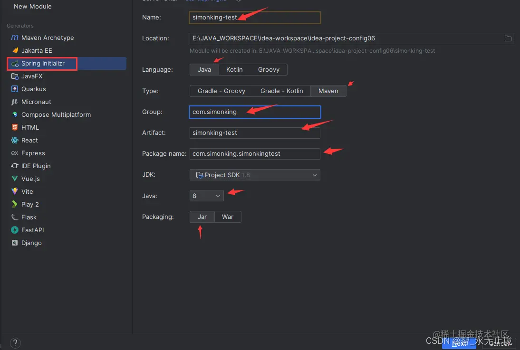
Task: Set packaging to War
Action: [x=228, y=217]
